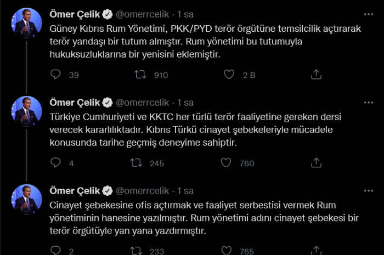The width and height of the screenshot is (384, 255).
Task: Share the third tweet with 765 likes
Action: click(x=316, y=251)
